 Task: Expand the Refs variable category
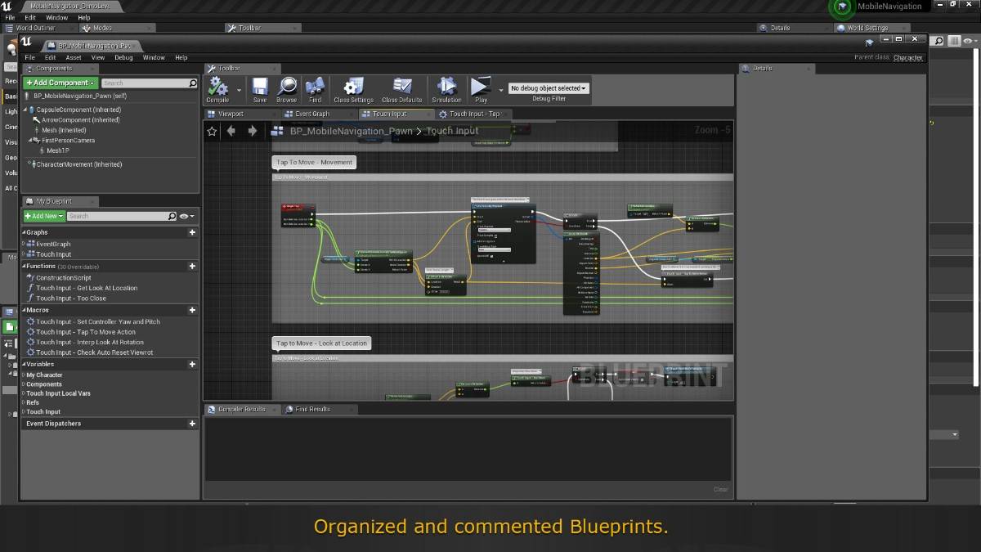click(24, 402)
